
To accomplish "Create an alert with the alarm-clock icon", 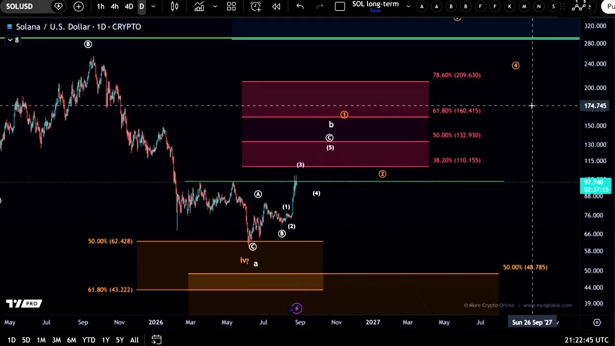I will [256, 6].
